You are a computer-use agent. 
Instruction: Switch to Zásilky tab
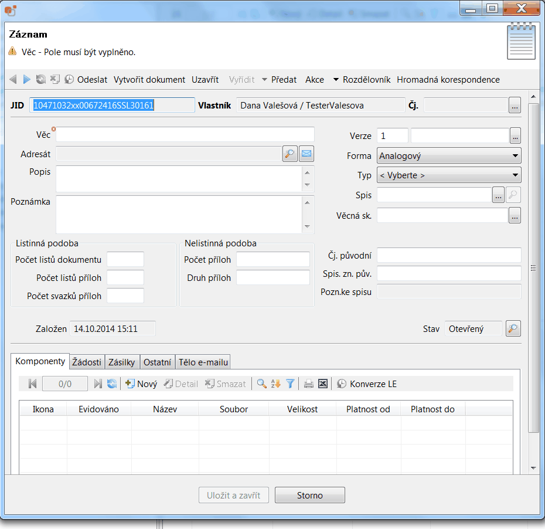tap(122, 362)
